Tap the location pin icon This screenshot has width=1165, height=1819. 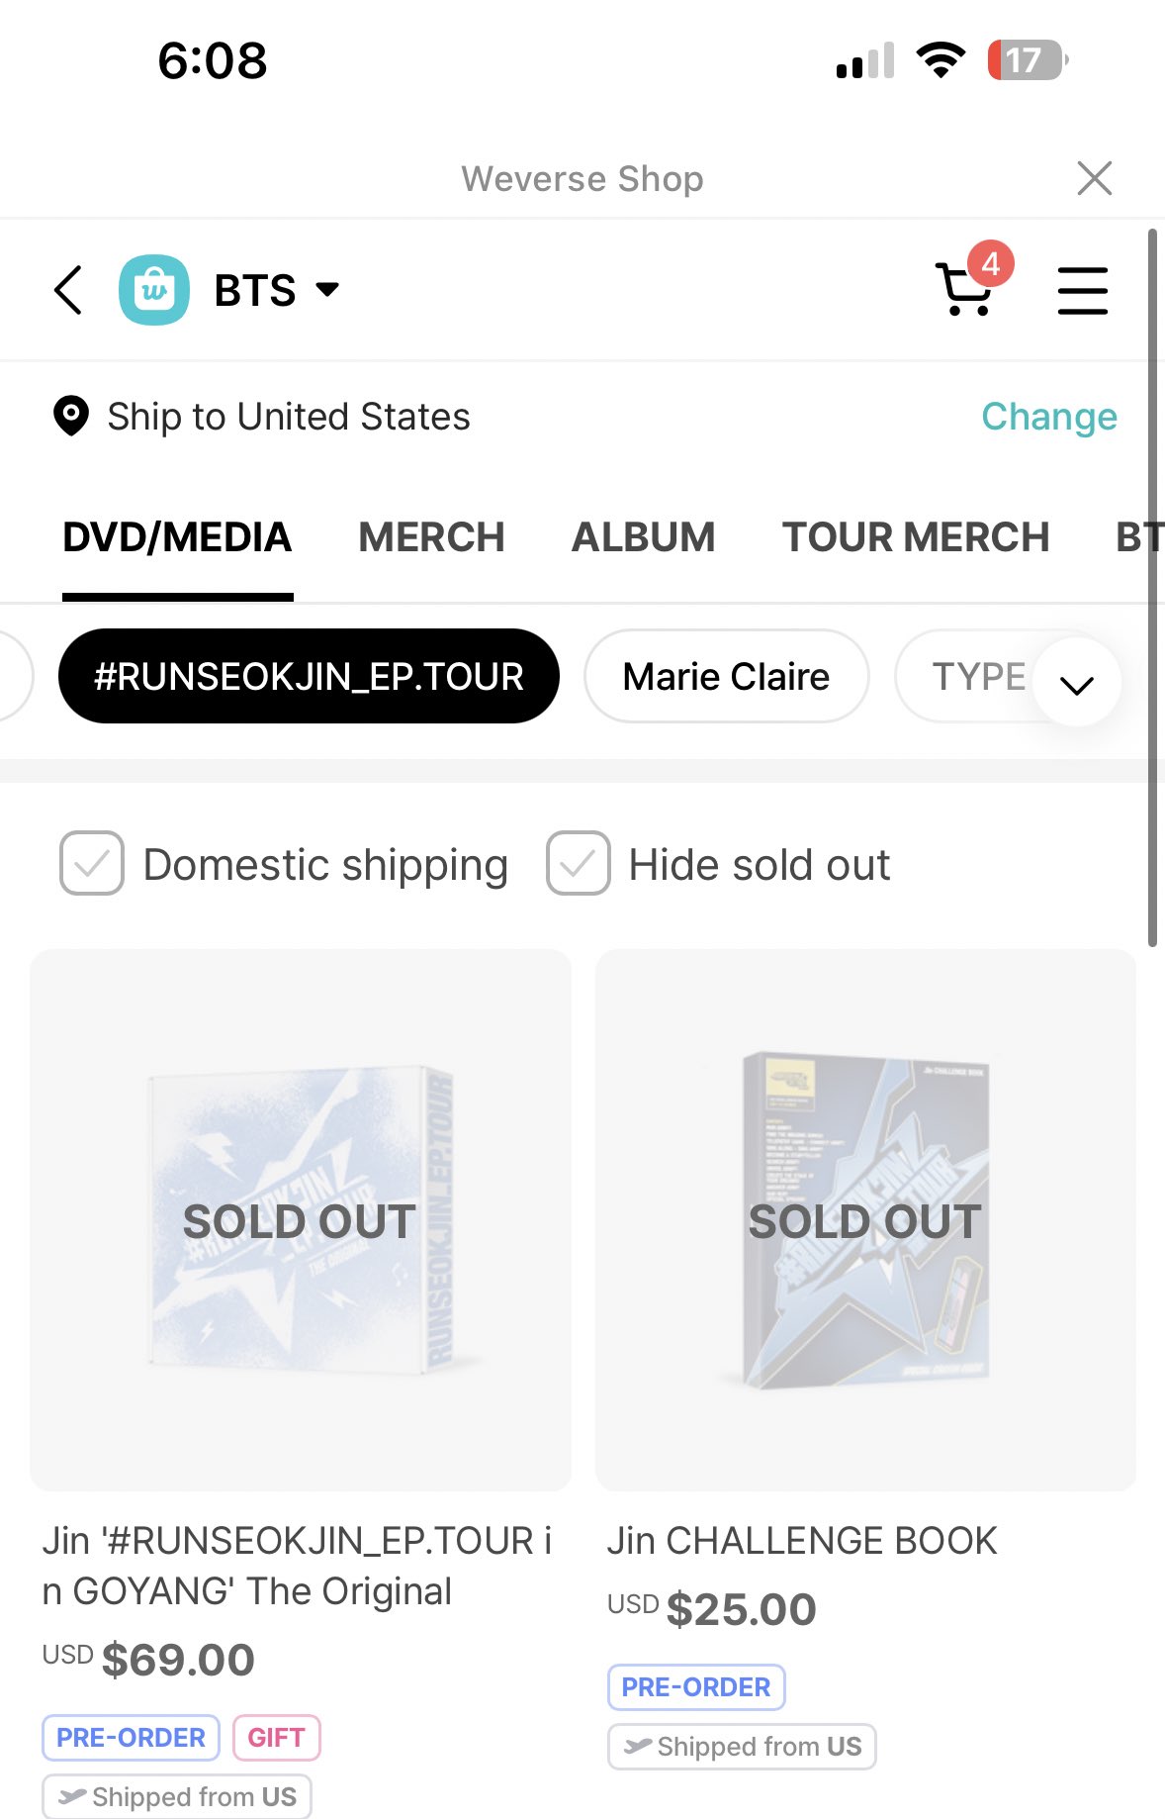71,417
